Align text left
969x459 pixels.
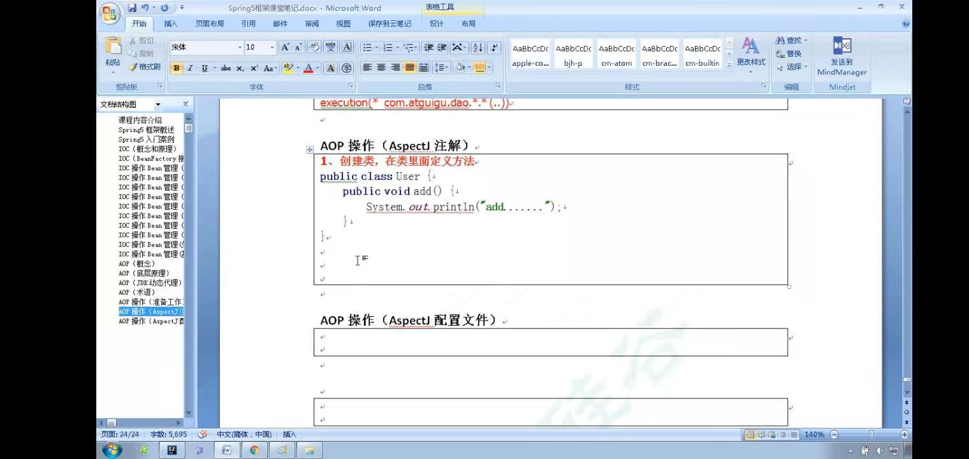(367, 68)
